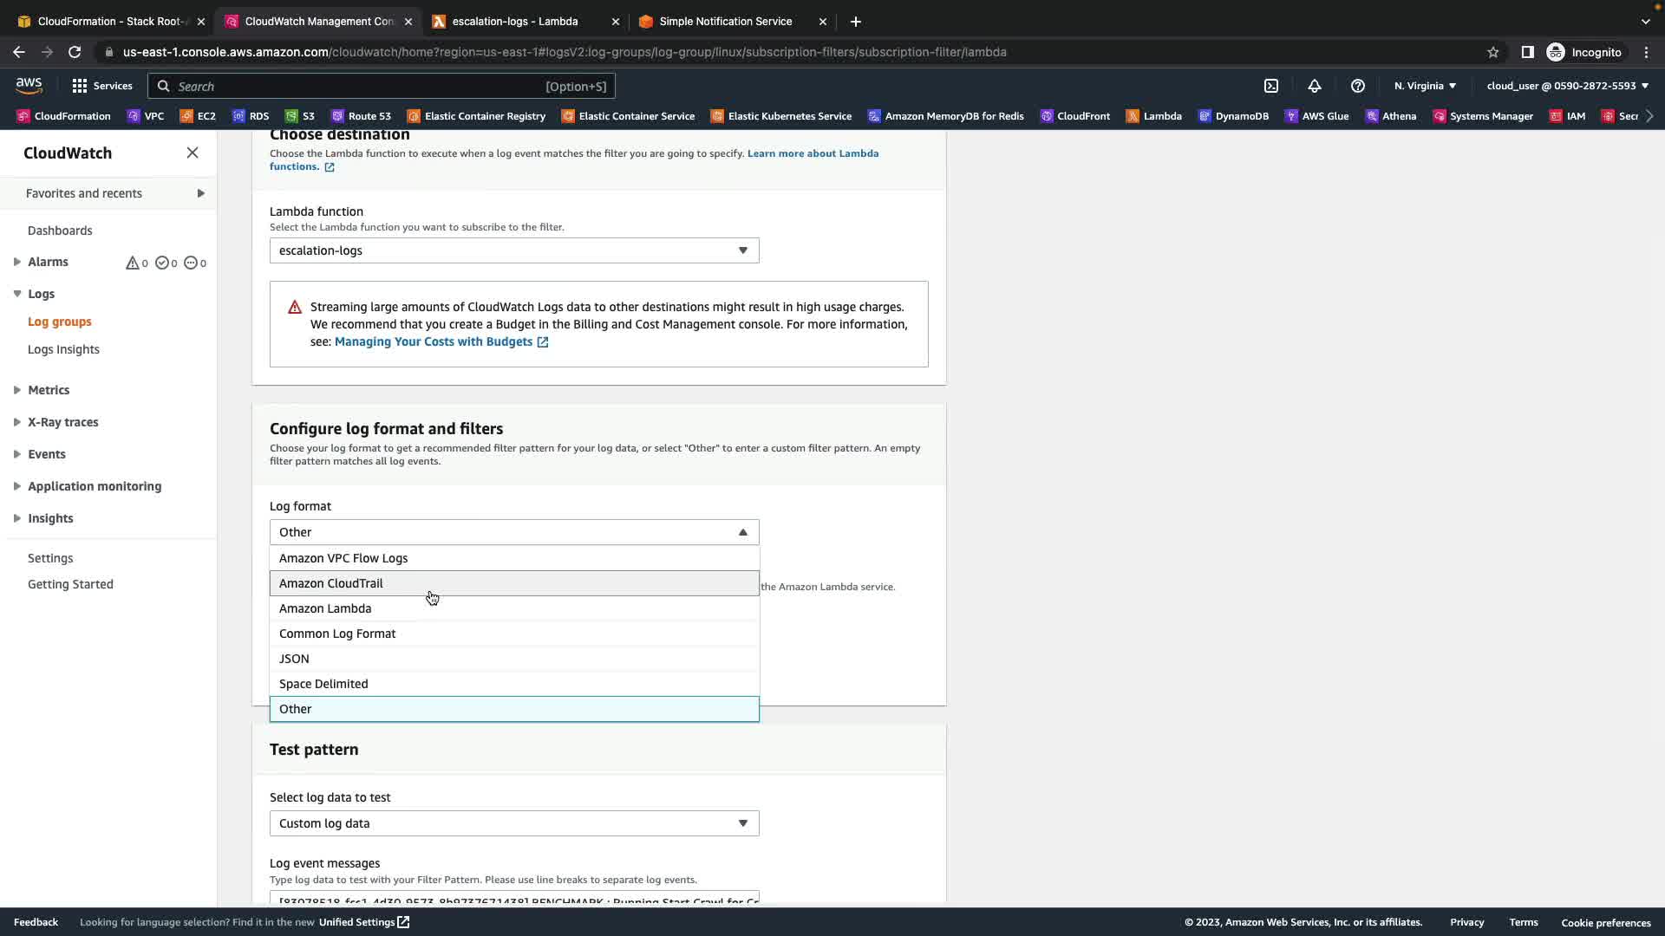This screenshot has width=1665, height=936.
Task: Click the notifications bell icon
Action: [x=1314, y=86]
